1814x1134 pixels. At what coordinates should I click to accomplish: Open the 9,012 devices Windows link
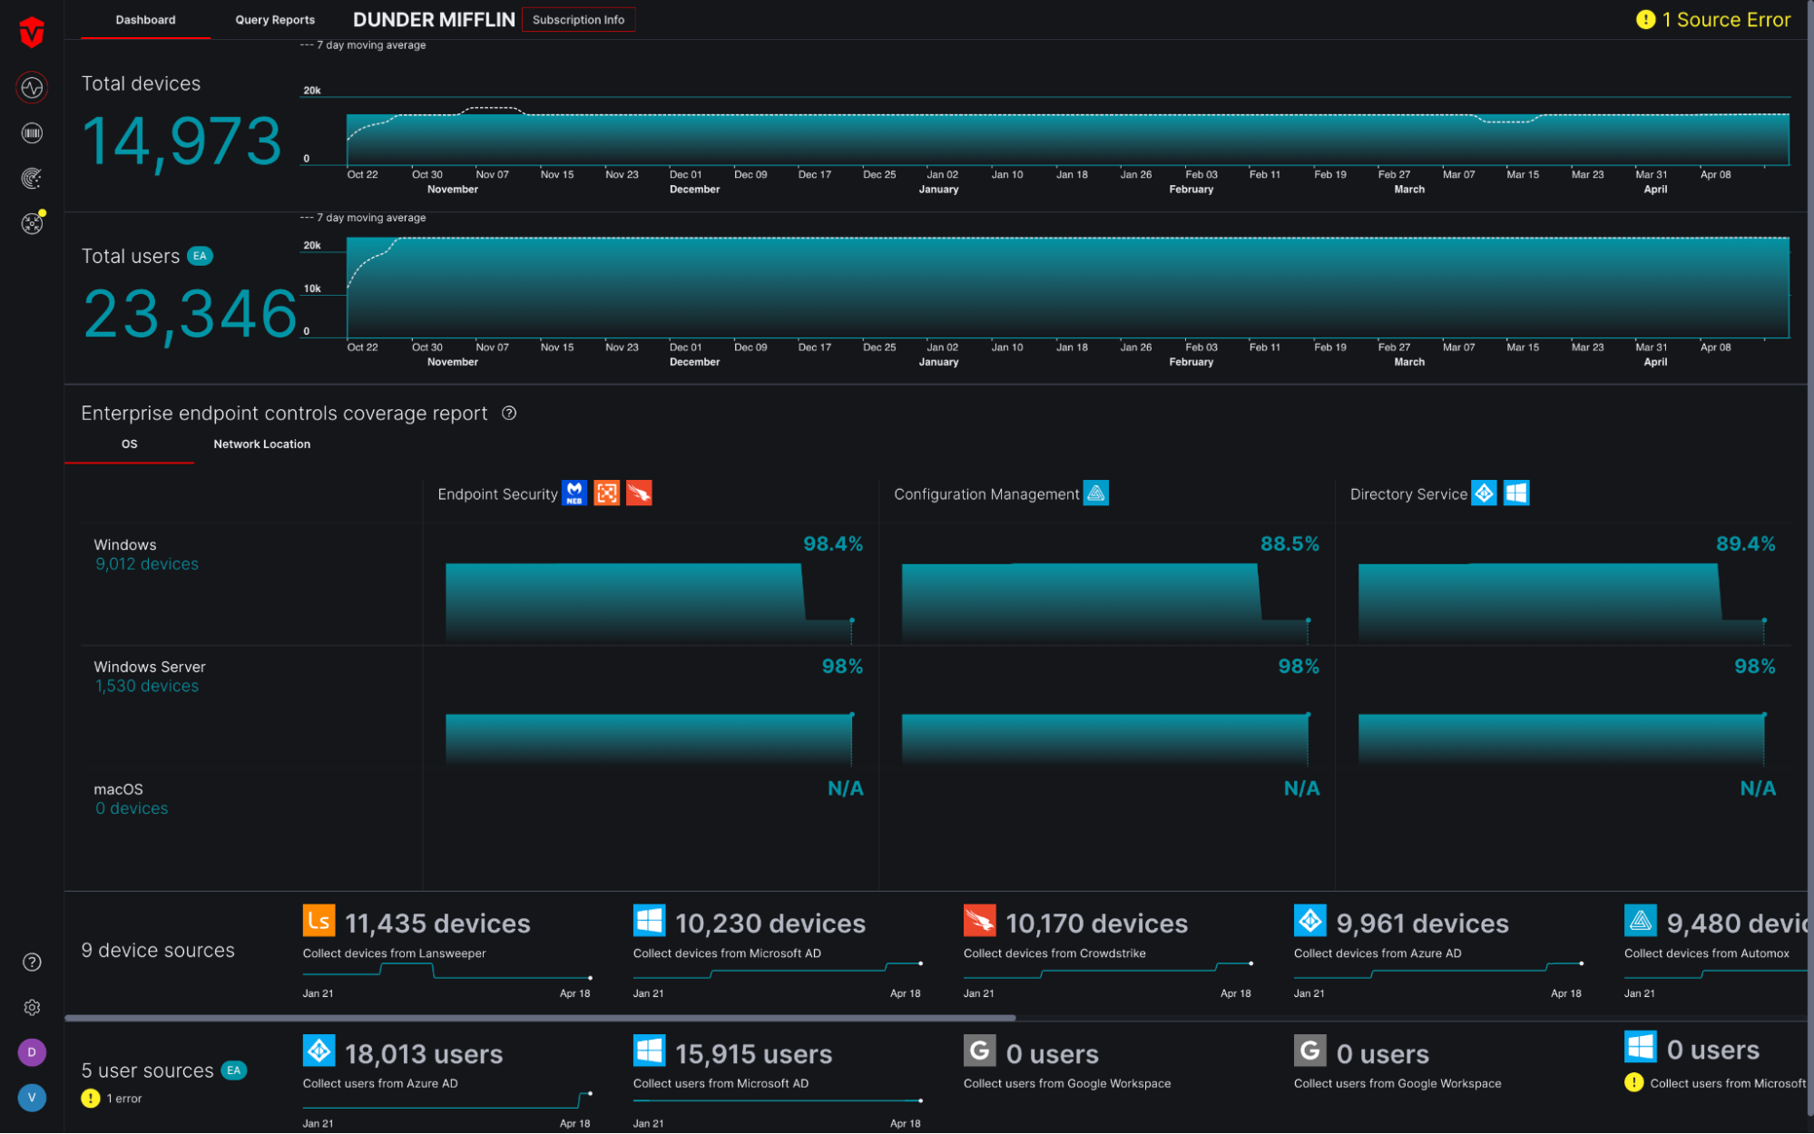click(x=146, y=564)
